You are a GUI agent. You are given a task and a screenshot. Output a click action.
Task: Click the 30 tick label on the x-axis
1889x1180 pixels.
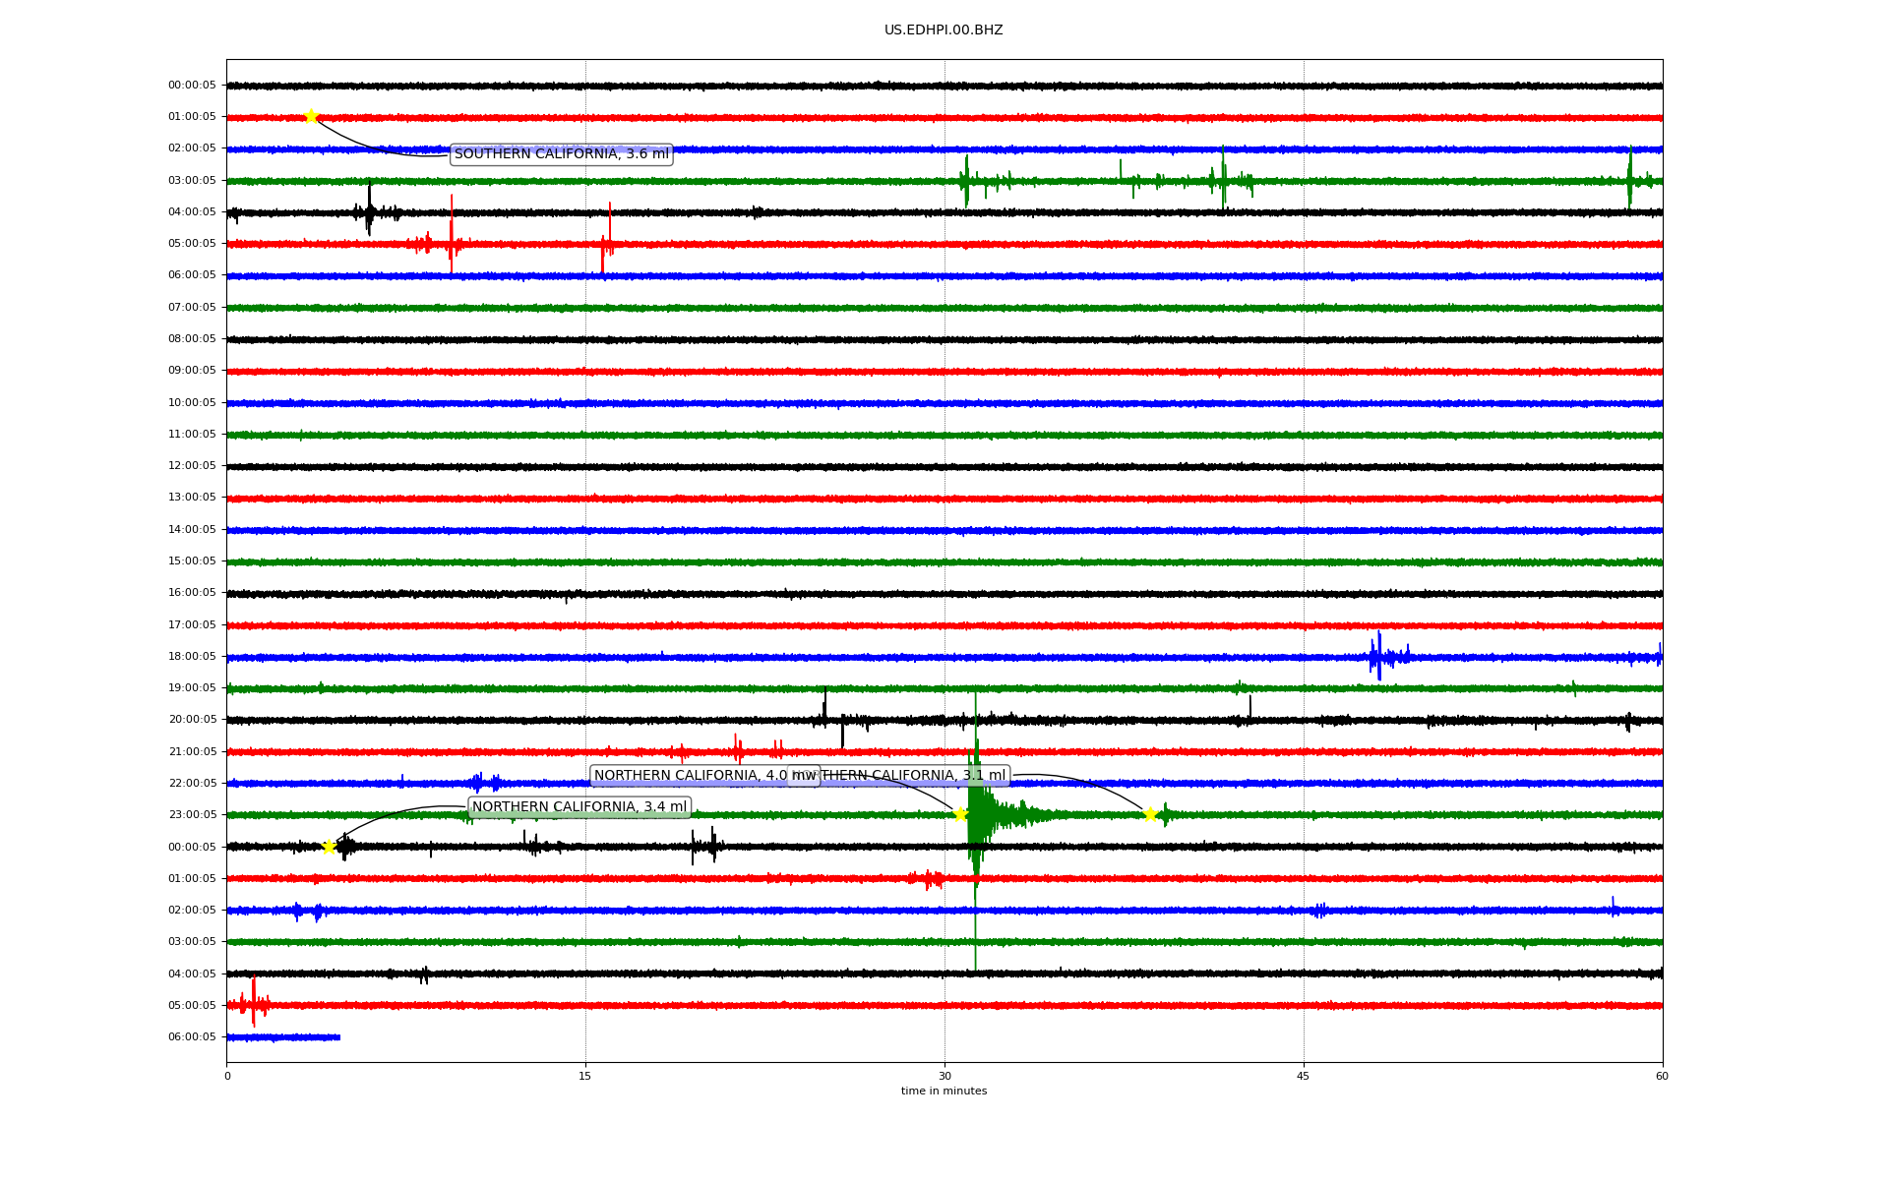click(x=944, y=1076)
